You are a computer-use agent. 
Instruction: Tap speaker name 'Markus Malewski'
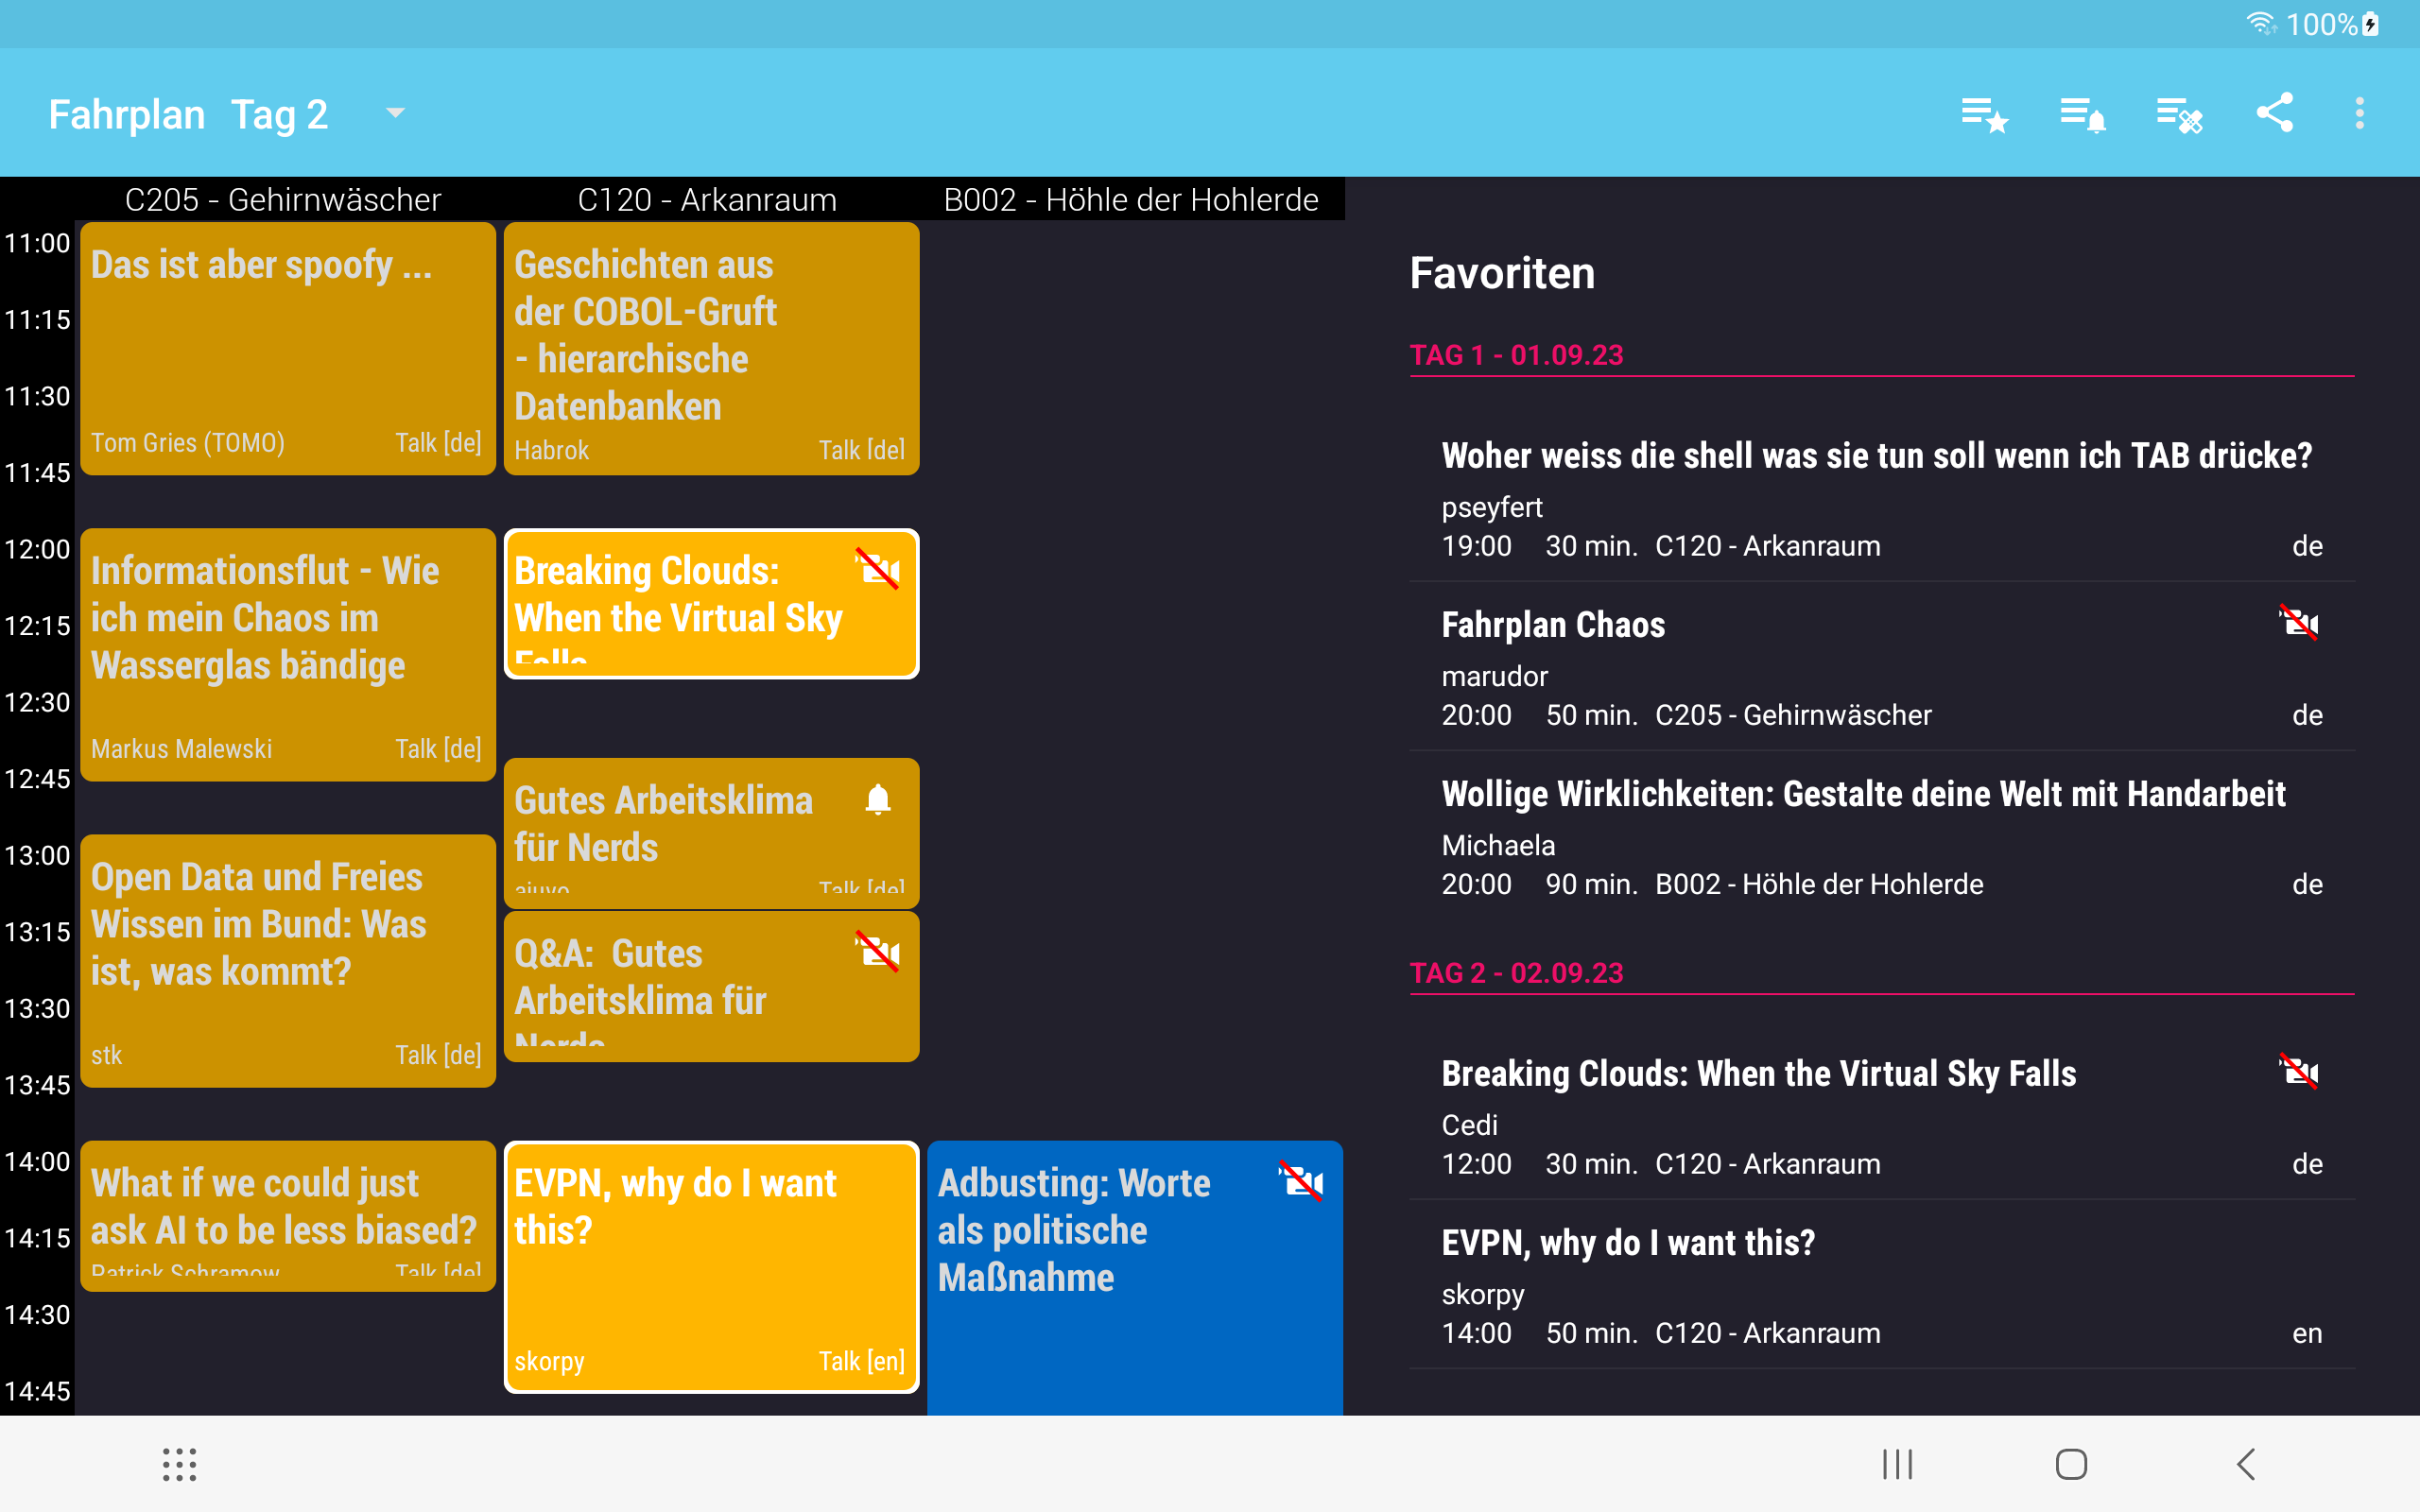point(181,749)
